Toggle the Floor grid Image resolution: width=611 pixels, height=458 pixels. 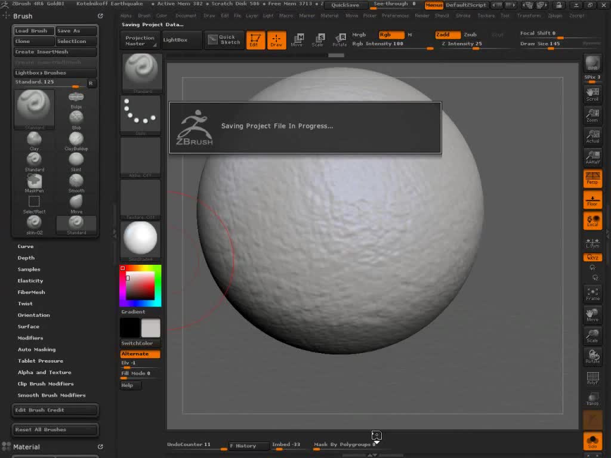(593, 199)
